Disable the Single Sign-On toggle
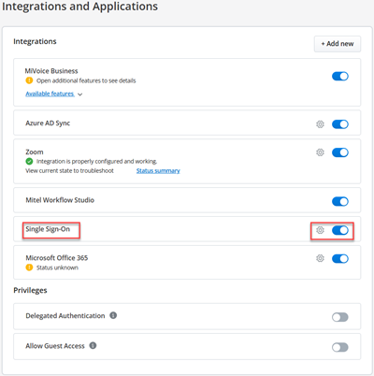374x376 pixels. tap(340, 230)
